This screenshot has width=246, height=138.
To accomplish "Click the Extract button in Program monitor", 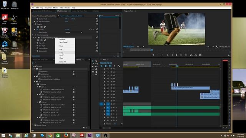I will (196, 55).
